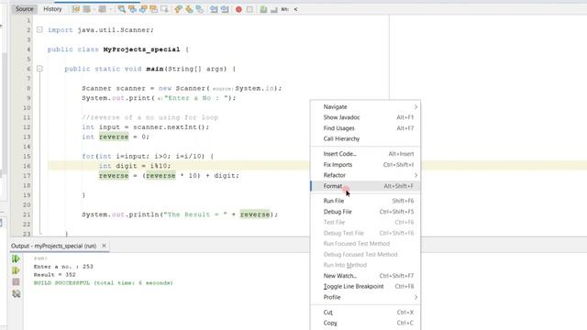
Task: Click 'import java.util.Scanner;' line
Action: coord(101,30)
